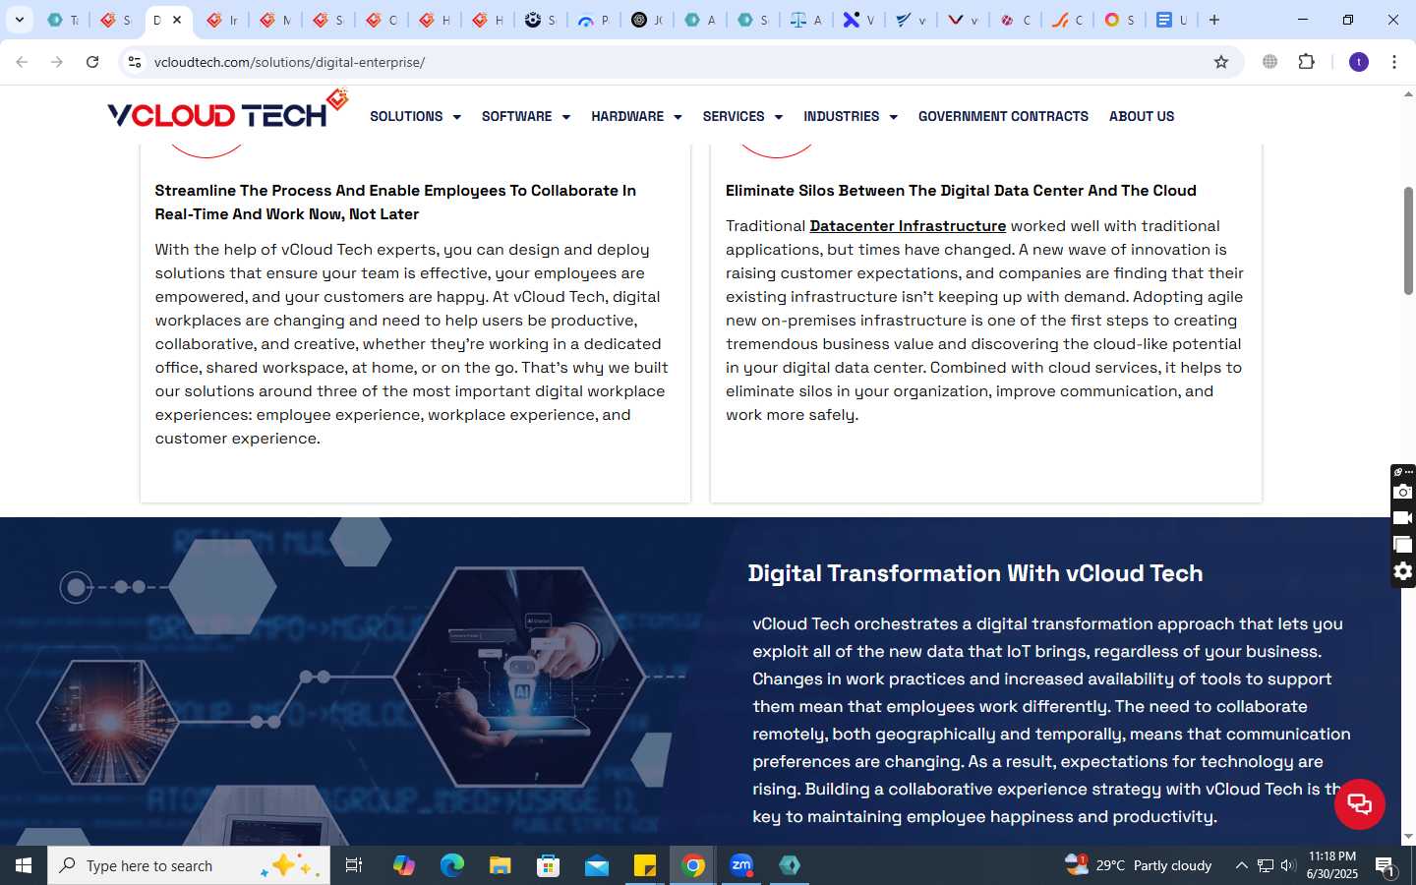
Task: Bookmark this page with the star icon
Action: tap(1221, 62)
